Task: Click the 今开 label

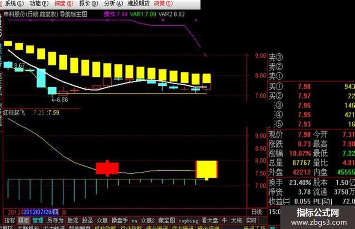Action: tap(320, 135)
